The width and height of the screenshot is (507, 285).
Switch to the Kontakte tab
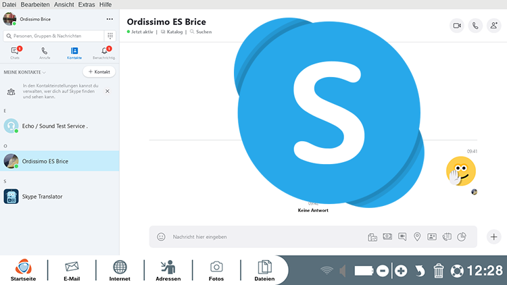[74, 53]
